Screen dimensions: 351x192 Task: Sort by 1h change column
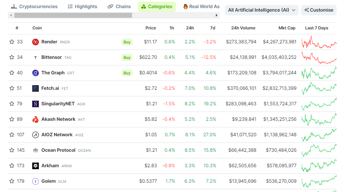(172, 28)
